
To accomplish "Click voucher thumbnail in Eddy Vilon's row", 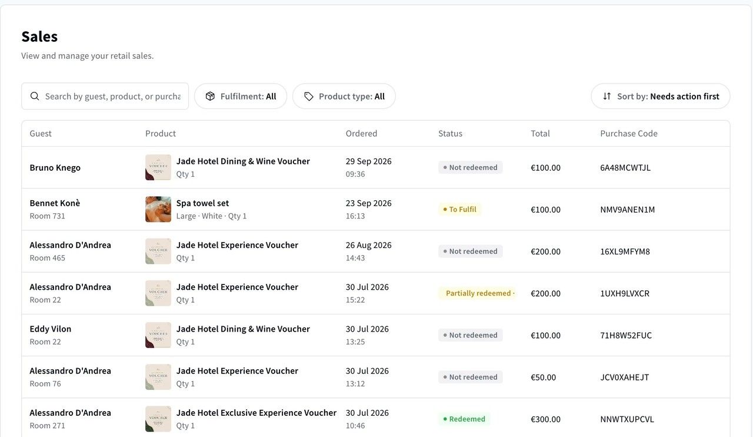I will [x=158, y=335].
